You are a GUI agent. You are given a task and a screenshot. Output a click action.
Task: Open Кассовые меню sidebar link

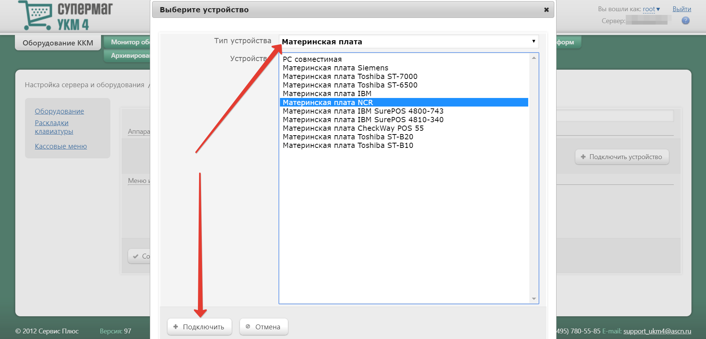pos(61,146)
